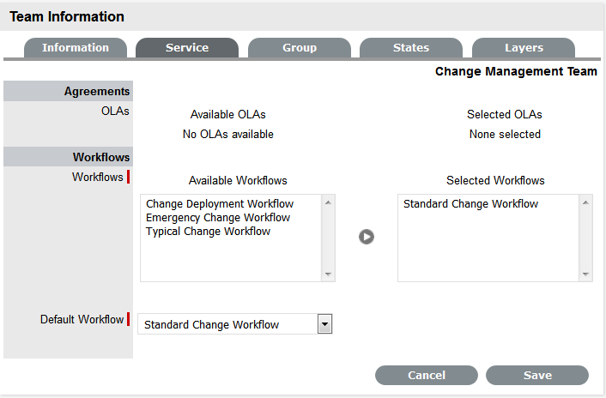Save the team information
This screenshot has width=606, height=398.
(x=537, y=375)
